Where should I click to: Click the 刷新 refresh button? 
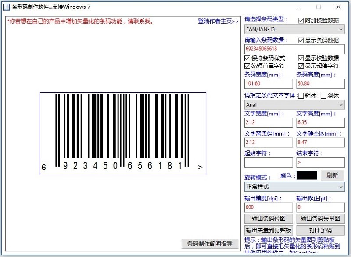pos(332,175)
